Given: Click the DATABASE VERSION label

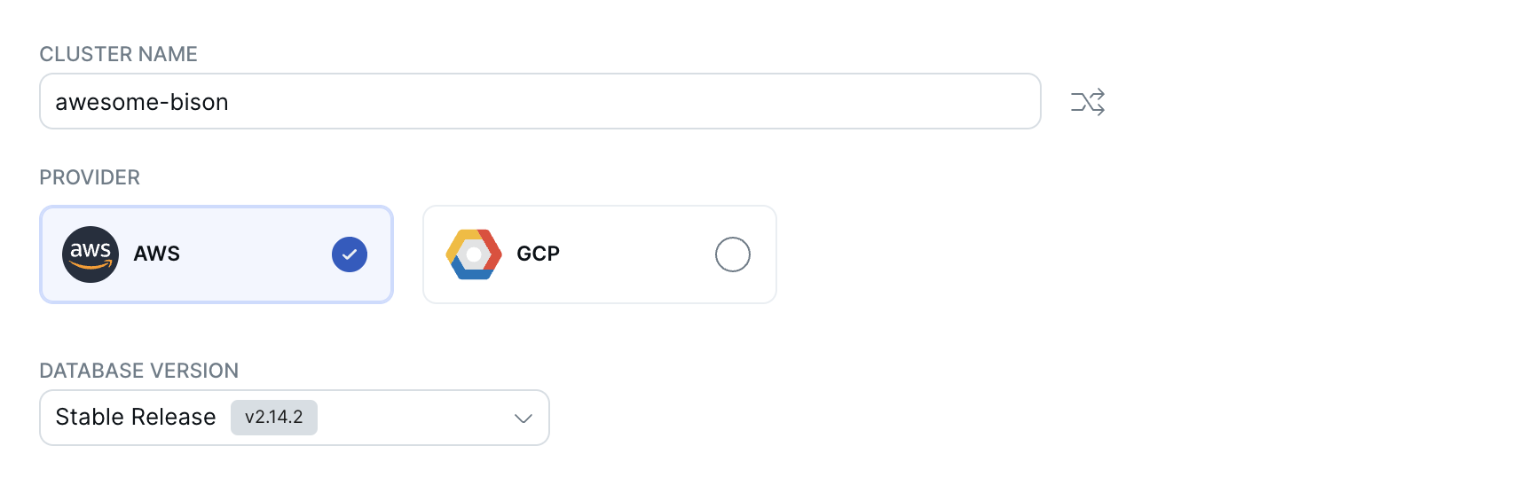Looking at the screenshot, I should tap(139, 371).
